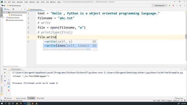Choose write(self, s) completion suggestion
The height and width of the screenshot is (105, 187).
pos(70,41)
